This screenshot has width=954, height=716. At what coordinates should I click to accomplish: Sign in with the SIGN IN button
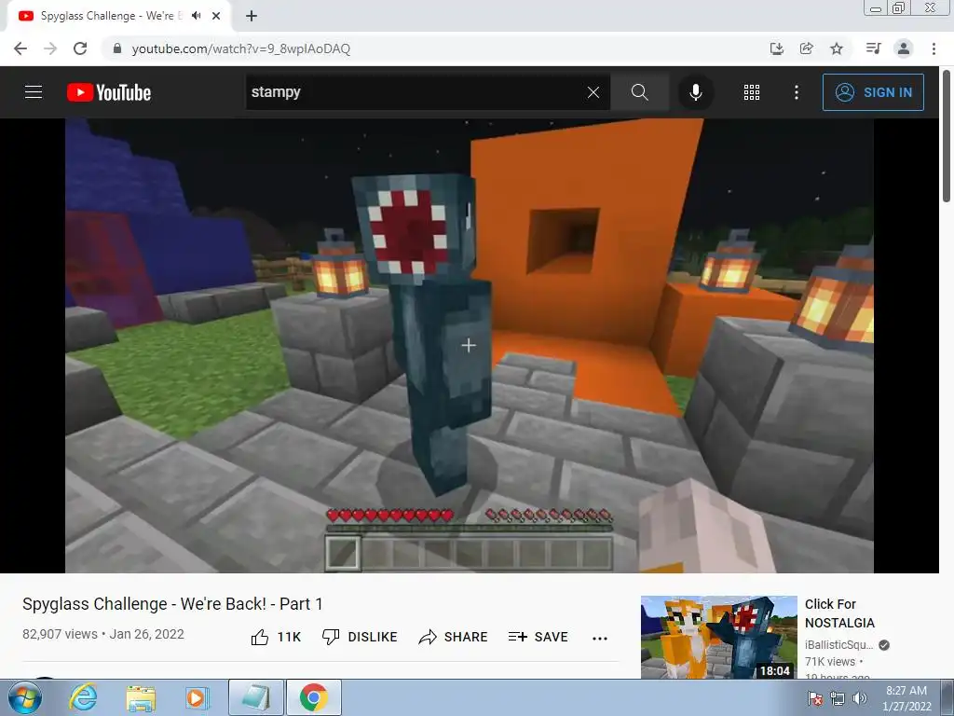point(873,92)
